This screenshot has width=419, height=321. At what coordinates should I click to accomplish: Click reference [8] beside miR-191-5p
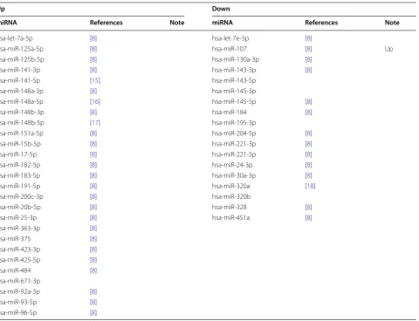coord(93,186)
